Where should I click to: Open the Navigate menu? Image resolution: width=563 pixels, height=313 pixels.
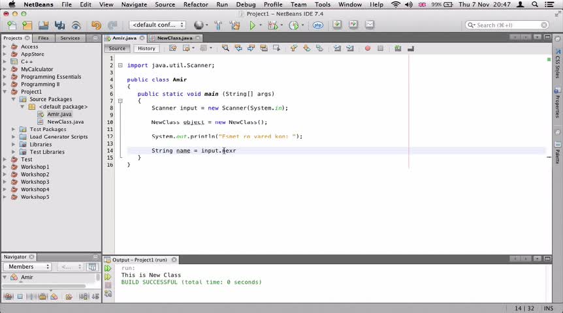[134, 5]
